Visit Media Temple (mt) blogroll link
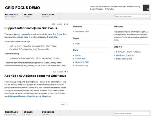155x116 pixels. tap(124, 59)
